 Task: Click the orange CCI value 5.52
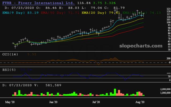click(x=32, y=54)
